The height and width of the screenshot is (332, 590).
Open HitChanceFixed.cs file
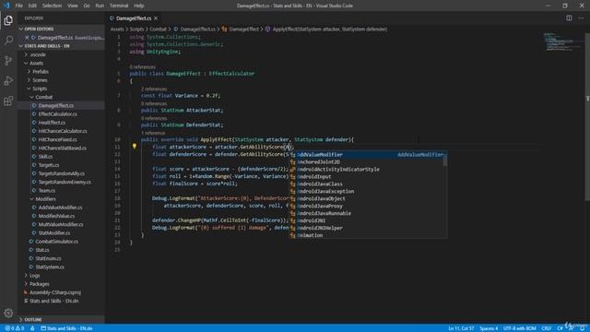pos(57,139)
